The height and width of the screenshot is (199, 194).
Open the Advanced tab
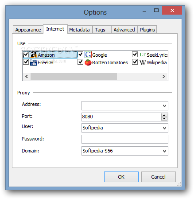tap(124, 30)
